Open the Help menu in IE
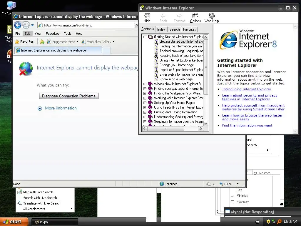This screenshot has width=301, height=226. [x=79, y=34]
